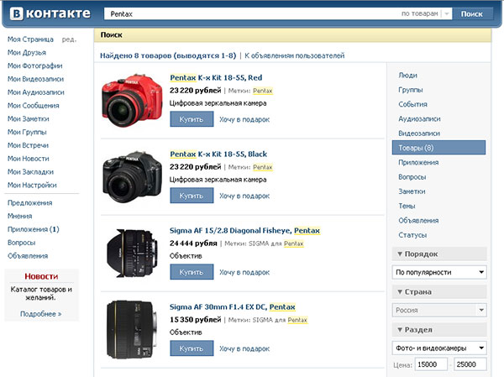Image resolution: width=504 pixels, height=377 pixels.
Task: Open Объявления in left sidebar
Action: pyautogui.click(x=28, y=256)
